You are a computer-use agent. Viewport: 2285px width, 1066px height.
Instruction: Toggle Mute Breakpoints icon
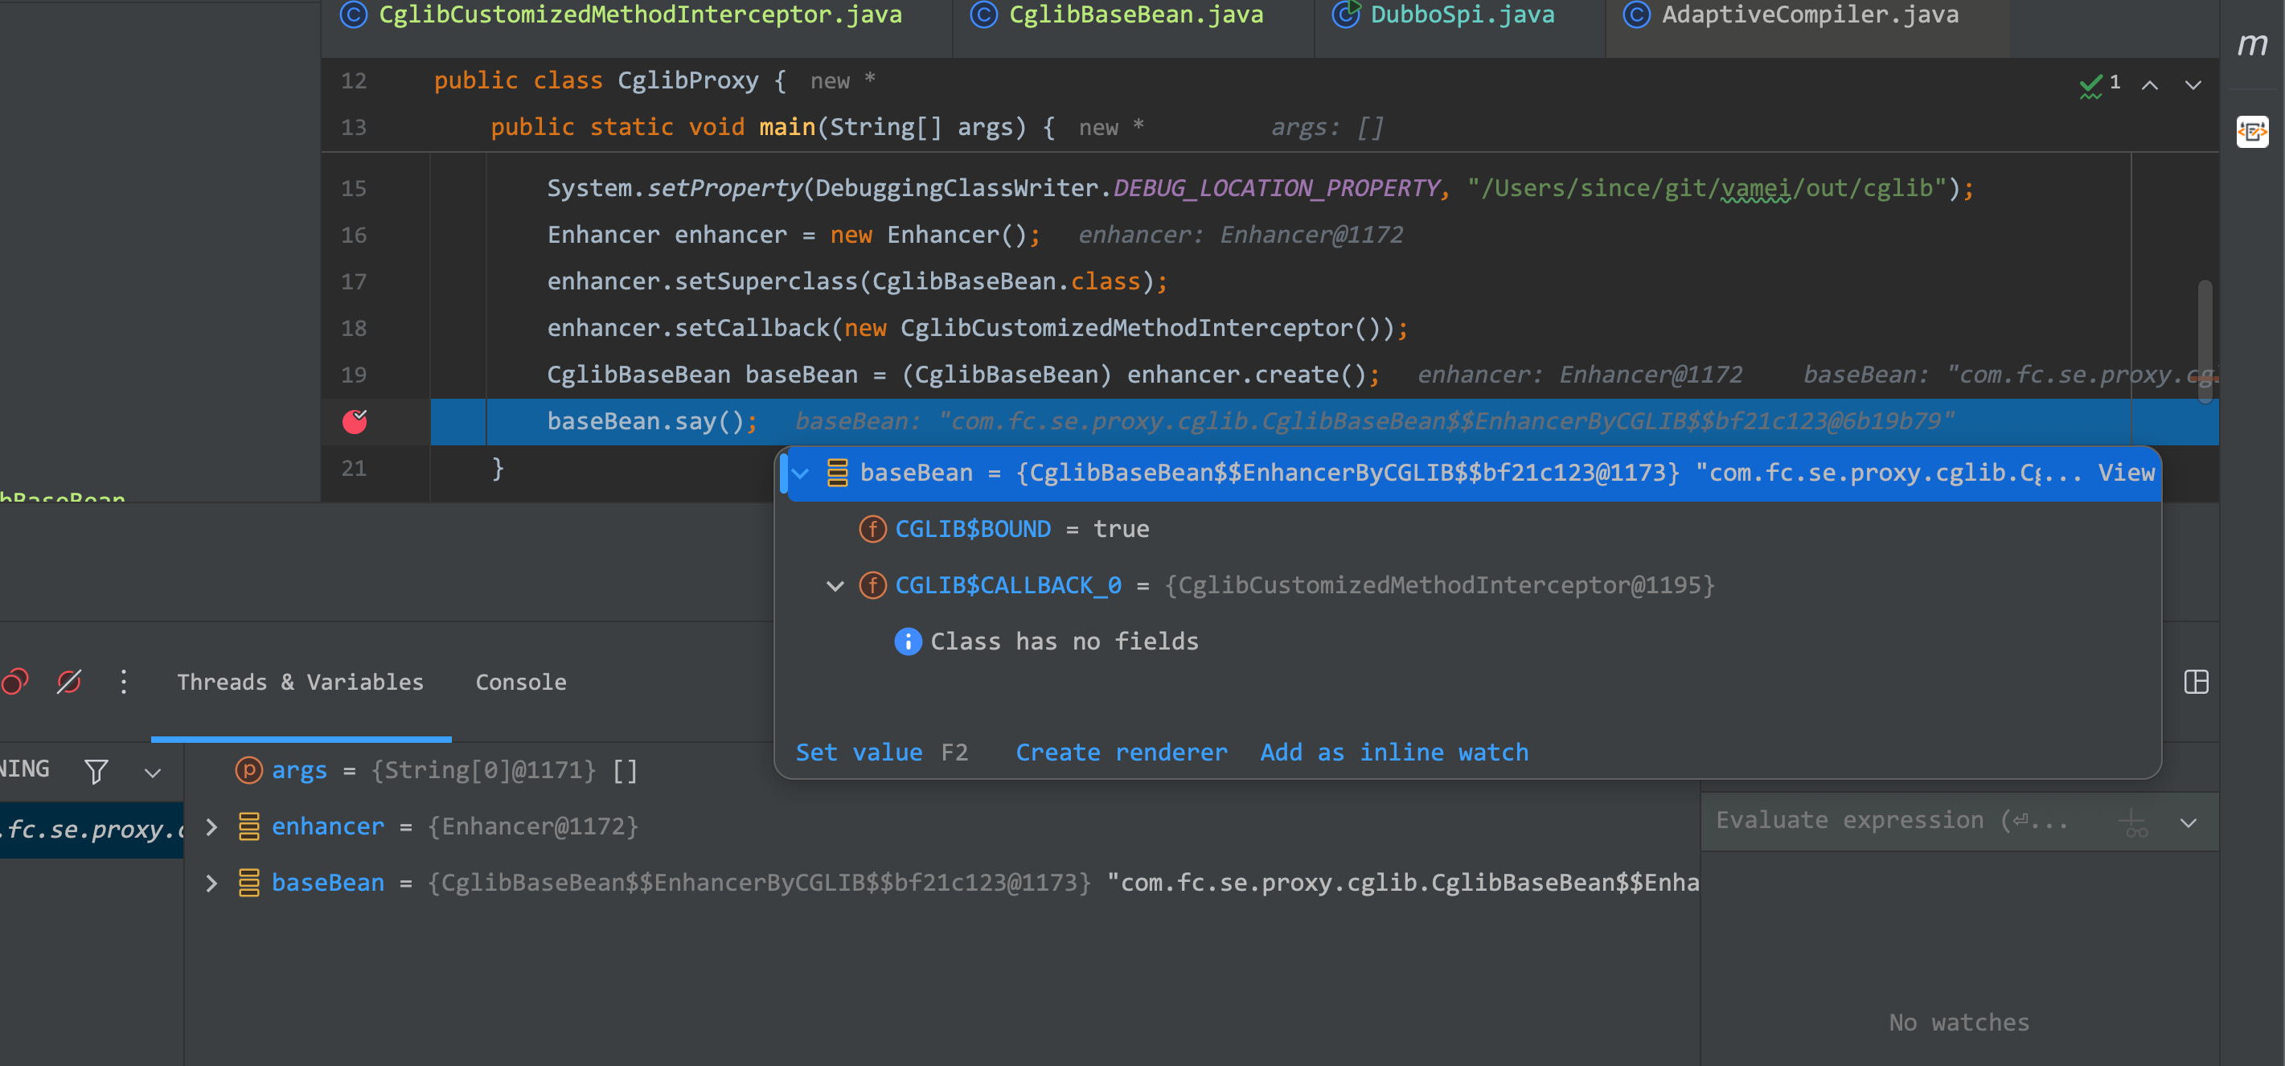(x=69, y=681)
